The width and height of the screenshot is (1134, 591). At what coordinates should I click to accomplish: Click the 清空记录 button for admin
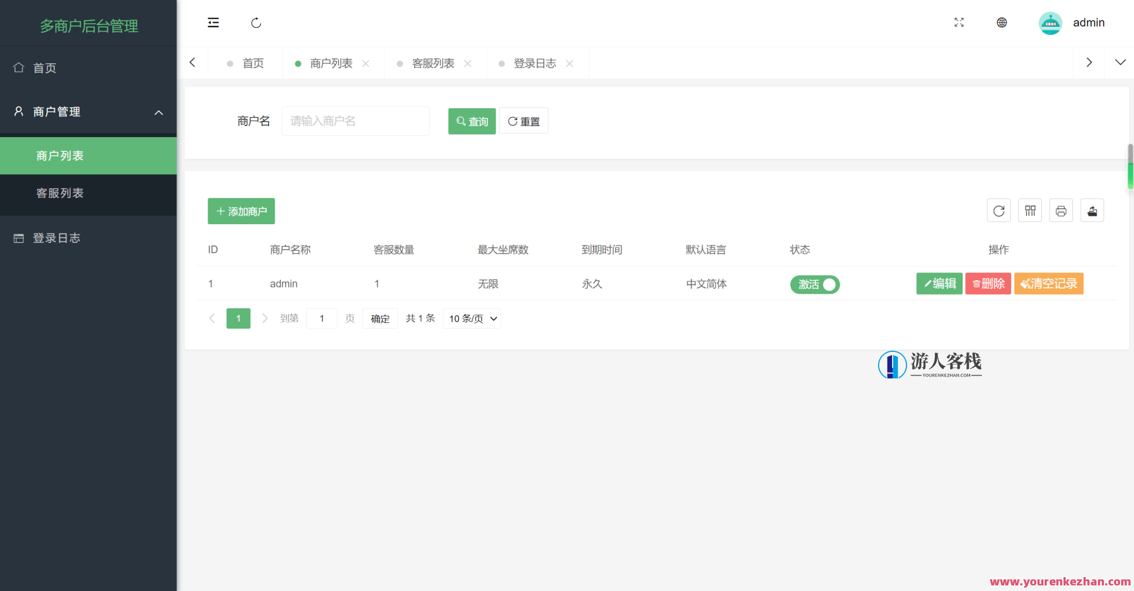(x=1049, y=284)
